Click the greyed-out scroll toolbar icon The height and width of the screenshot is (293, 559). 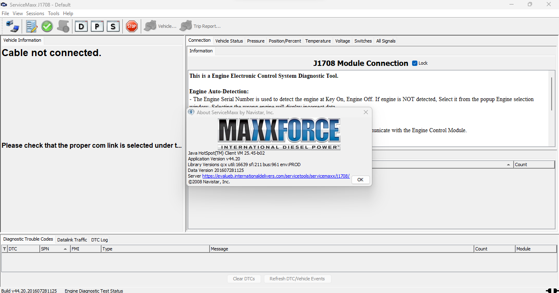click(x=63, y=26)
